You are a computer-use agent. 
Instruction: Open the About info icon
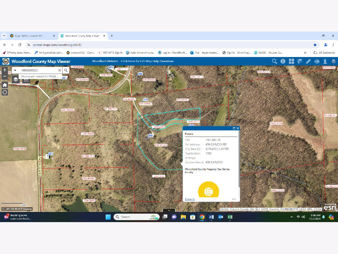(x=283, y=61)
